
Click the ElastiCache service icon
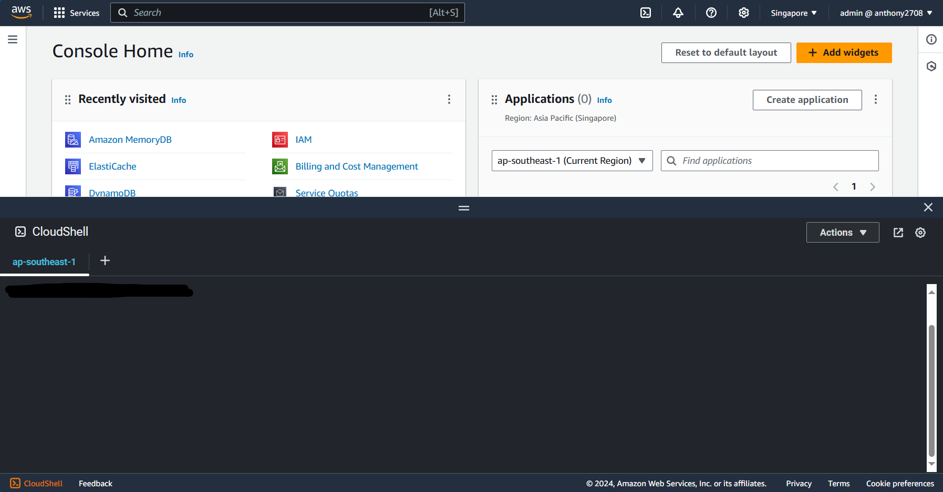(x=73, y=166)
